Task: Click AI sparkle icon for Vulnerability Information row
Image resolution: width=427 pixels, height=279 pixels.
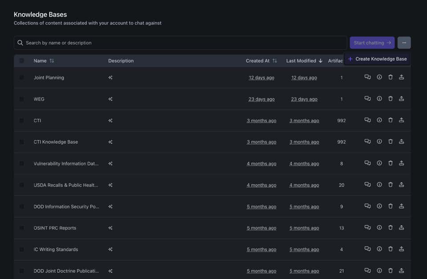Action: 110,163
